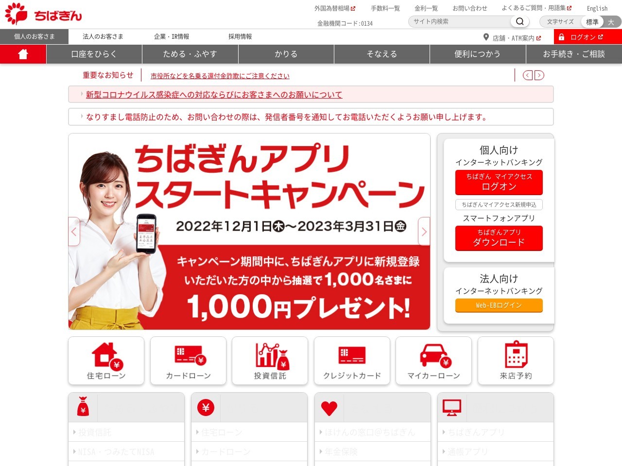Open 店舗・ATM案内 link
The width and height of the screenshot is (622, 466).
(x=517, y=38)
